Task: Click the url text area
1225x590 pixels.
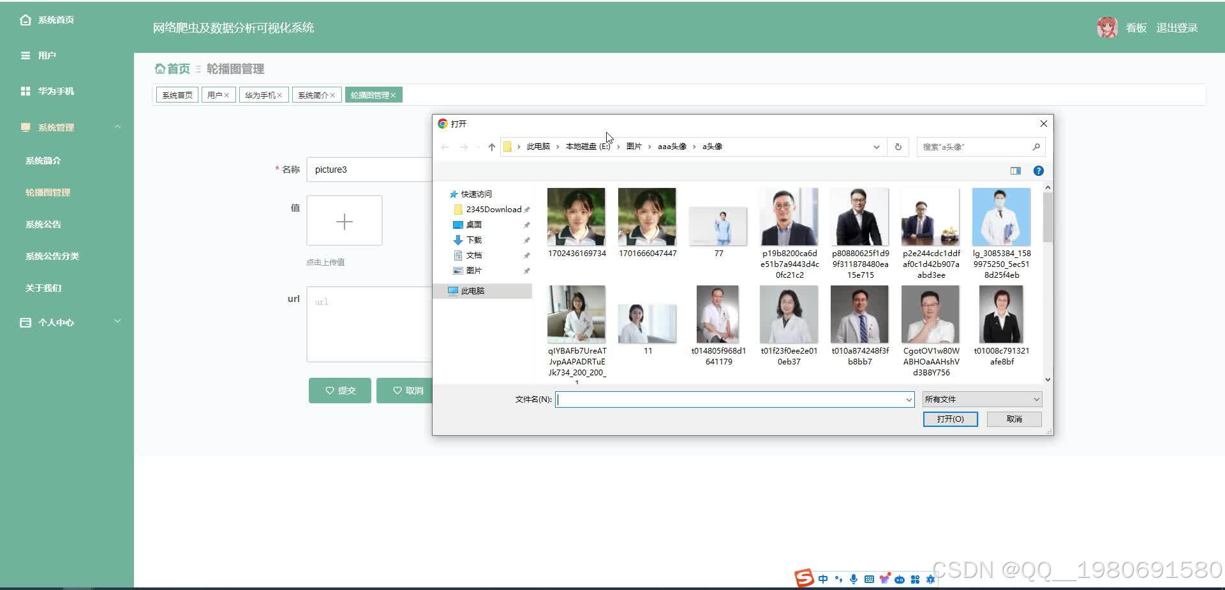Action: (x=370, y=324)
